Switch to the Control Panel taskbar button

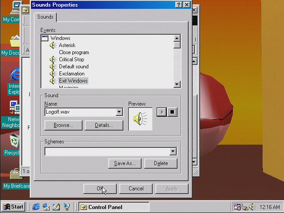pyautogui.click(x=114, y=207)
